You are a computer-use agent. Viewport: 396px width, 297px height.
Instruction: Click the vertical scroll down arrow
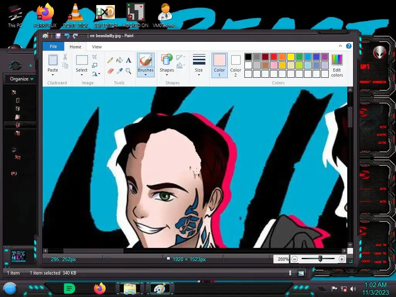[x=350, y=245]
